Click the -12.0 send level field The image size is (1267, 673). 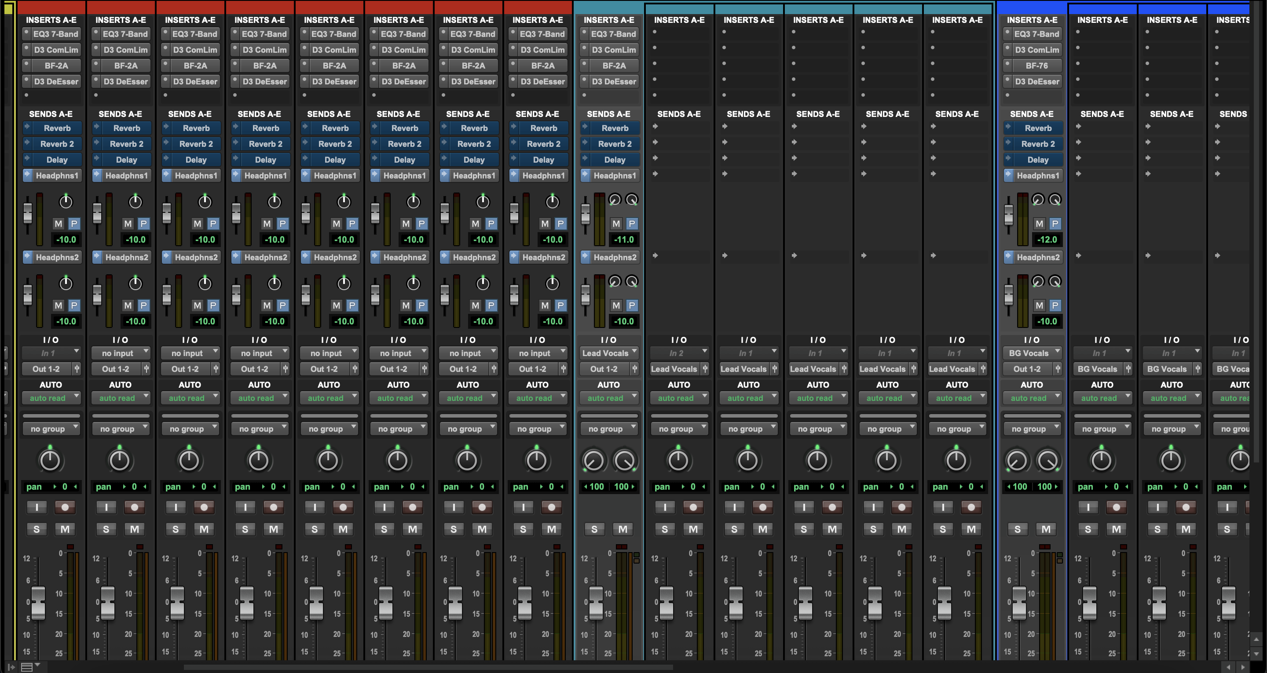point(1047,240)
